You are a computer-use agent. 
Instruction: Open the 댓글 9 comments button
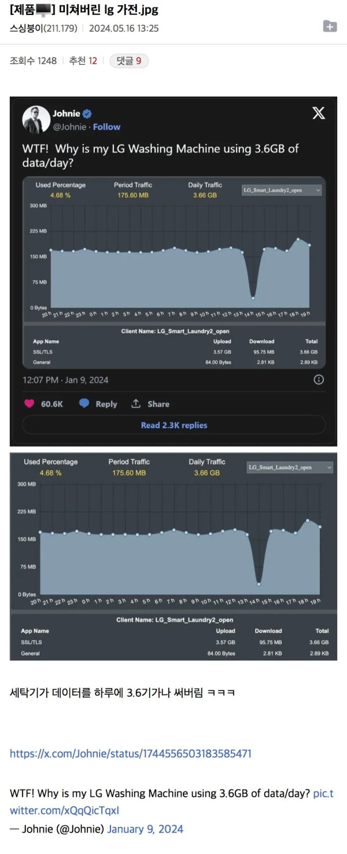pyautogui.click(x=129, y=61)
